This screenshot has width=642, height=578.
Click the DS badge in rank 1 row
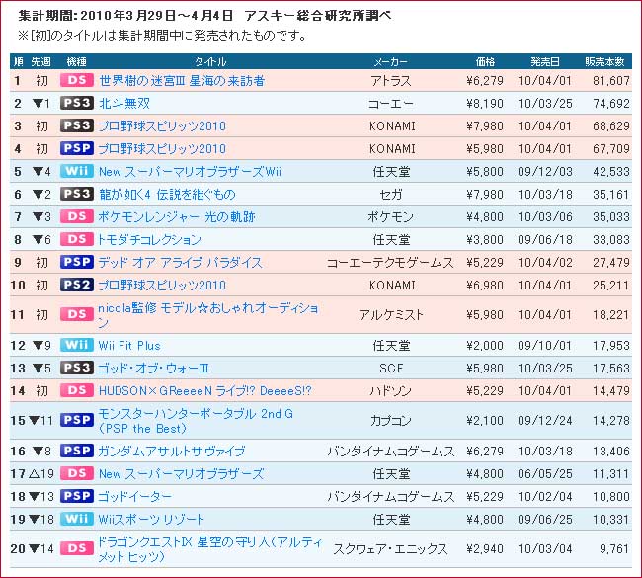[77, 80]
